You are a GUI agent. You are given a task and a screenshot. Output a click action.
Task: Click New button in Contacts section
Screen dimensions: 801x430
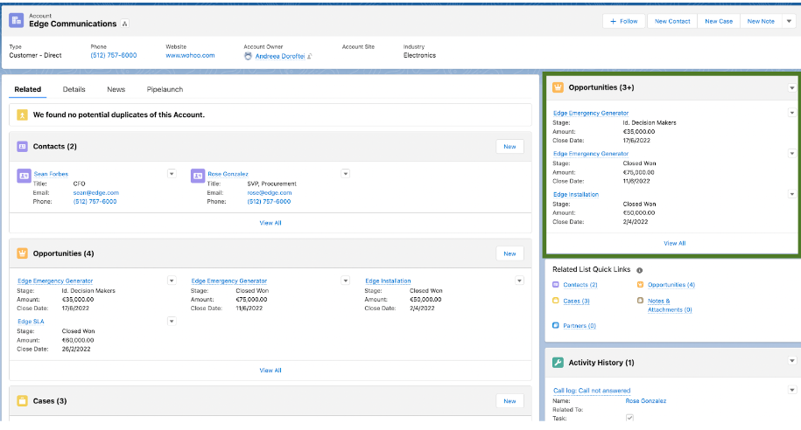(x=509, y=147)
